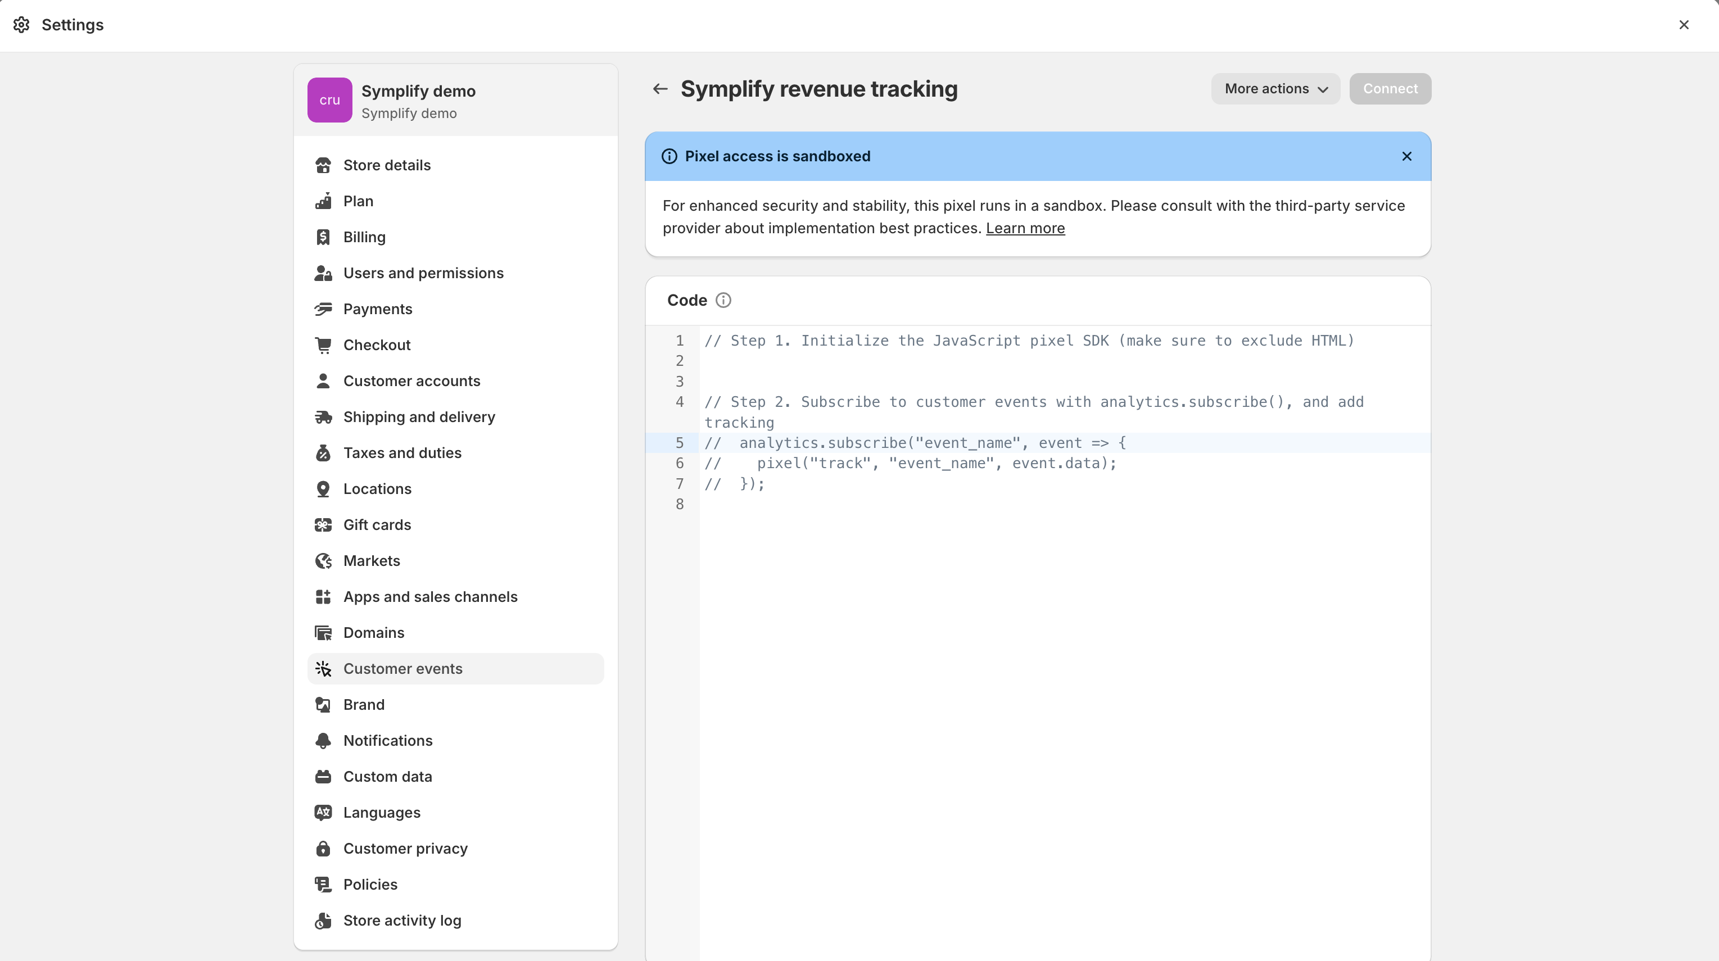Click the Step 2 comment on line 4

pos(1034,412)
